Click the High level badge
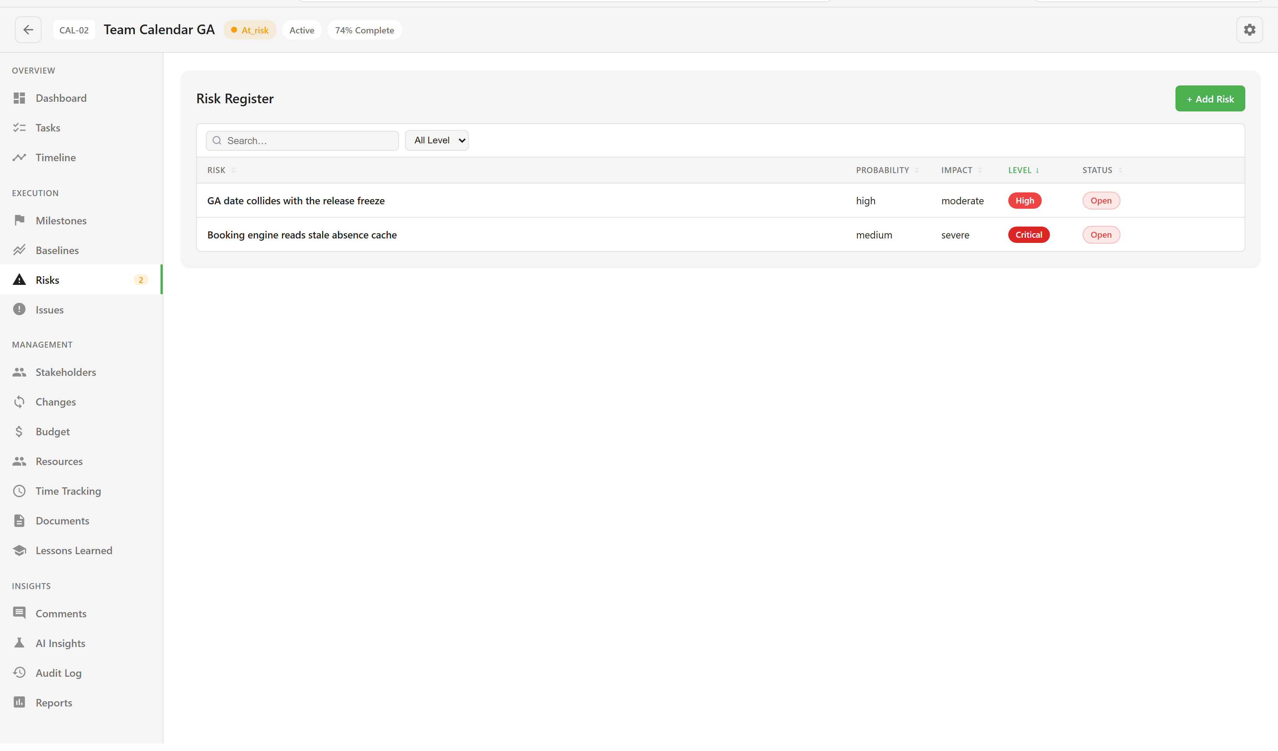The width and height of the screenshot is (1278, 751). (1024, 201)
